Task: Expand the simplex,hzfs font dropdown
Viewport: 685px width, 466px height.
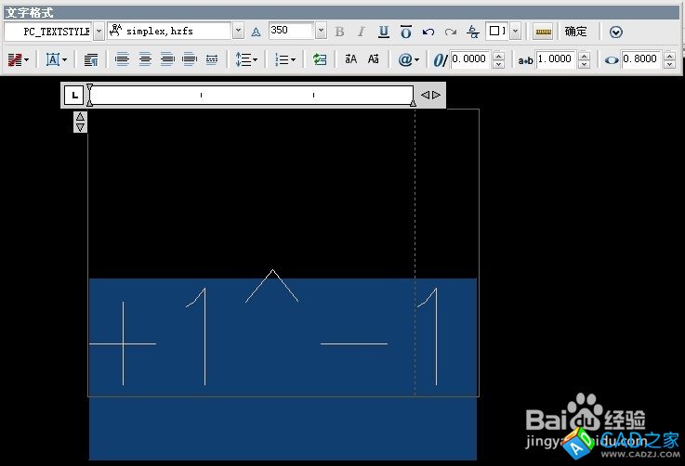Action: point(238,32)
